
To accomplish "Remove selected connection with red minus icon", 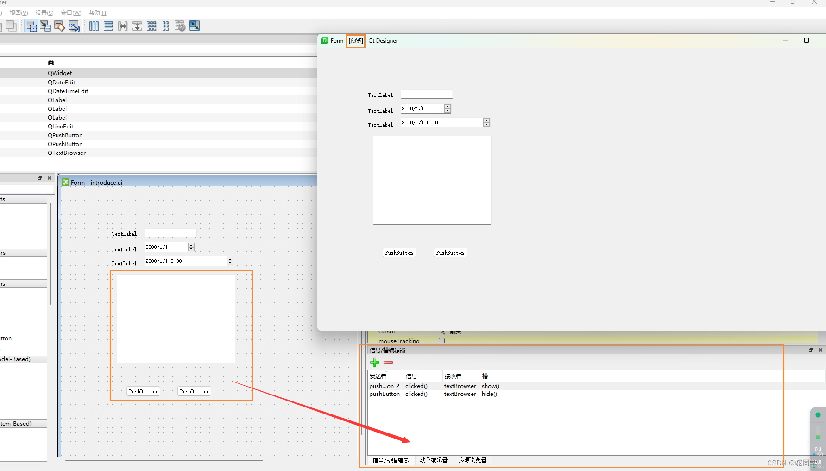I will coord(388,363).
